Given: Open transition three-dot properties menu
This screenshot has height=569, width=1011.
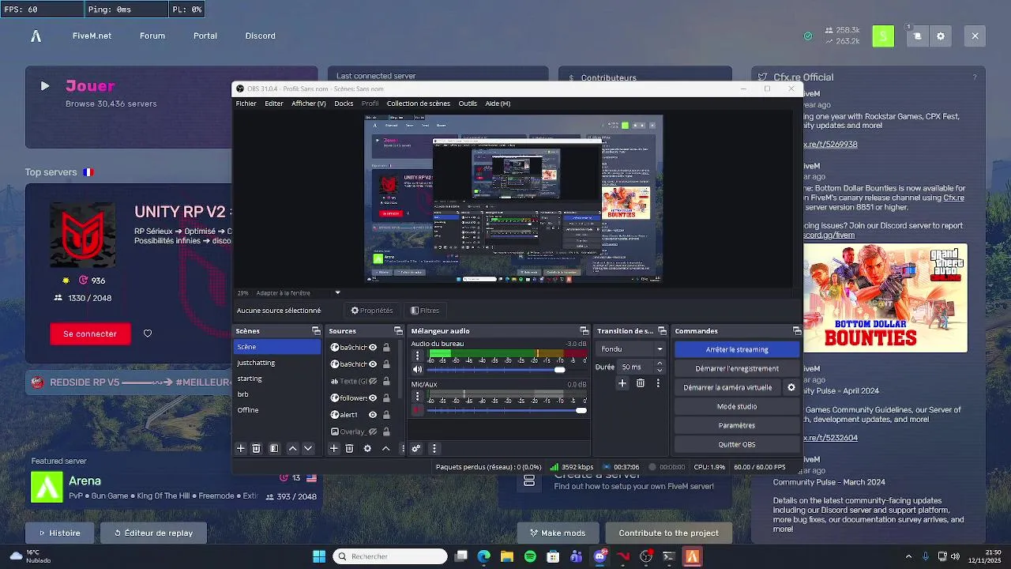Looking at the screenshot, I should pyautogui.click(x=658, y=383).
